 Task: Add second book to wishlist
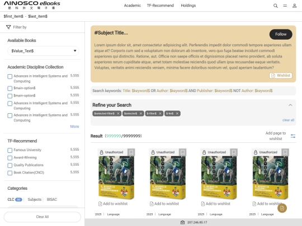164,204
